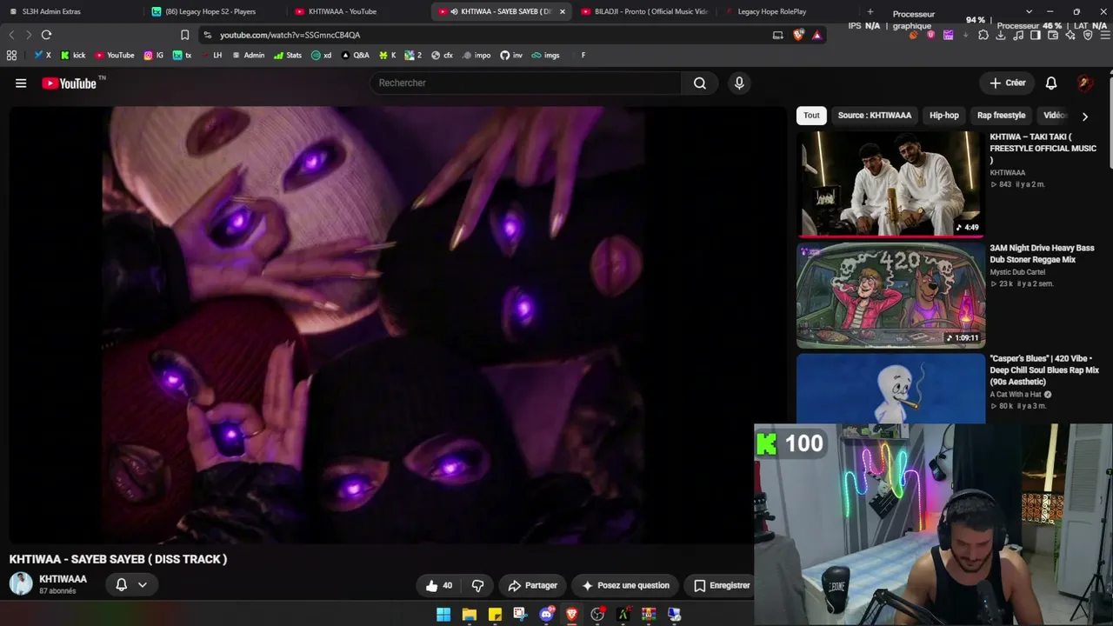Select the Hip-hop filter chip
The height and width of the screenshot is (626, 1113).
944,116
